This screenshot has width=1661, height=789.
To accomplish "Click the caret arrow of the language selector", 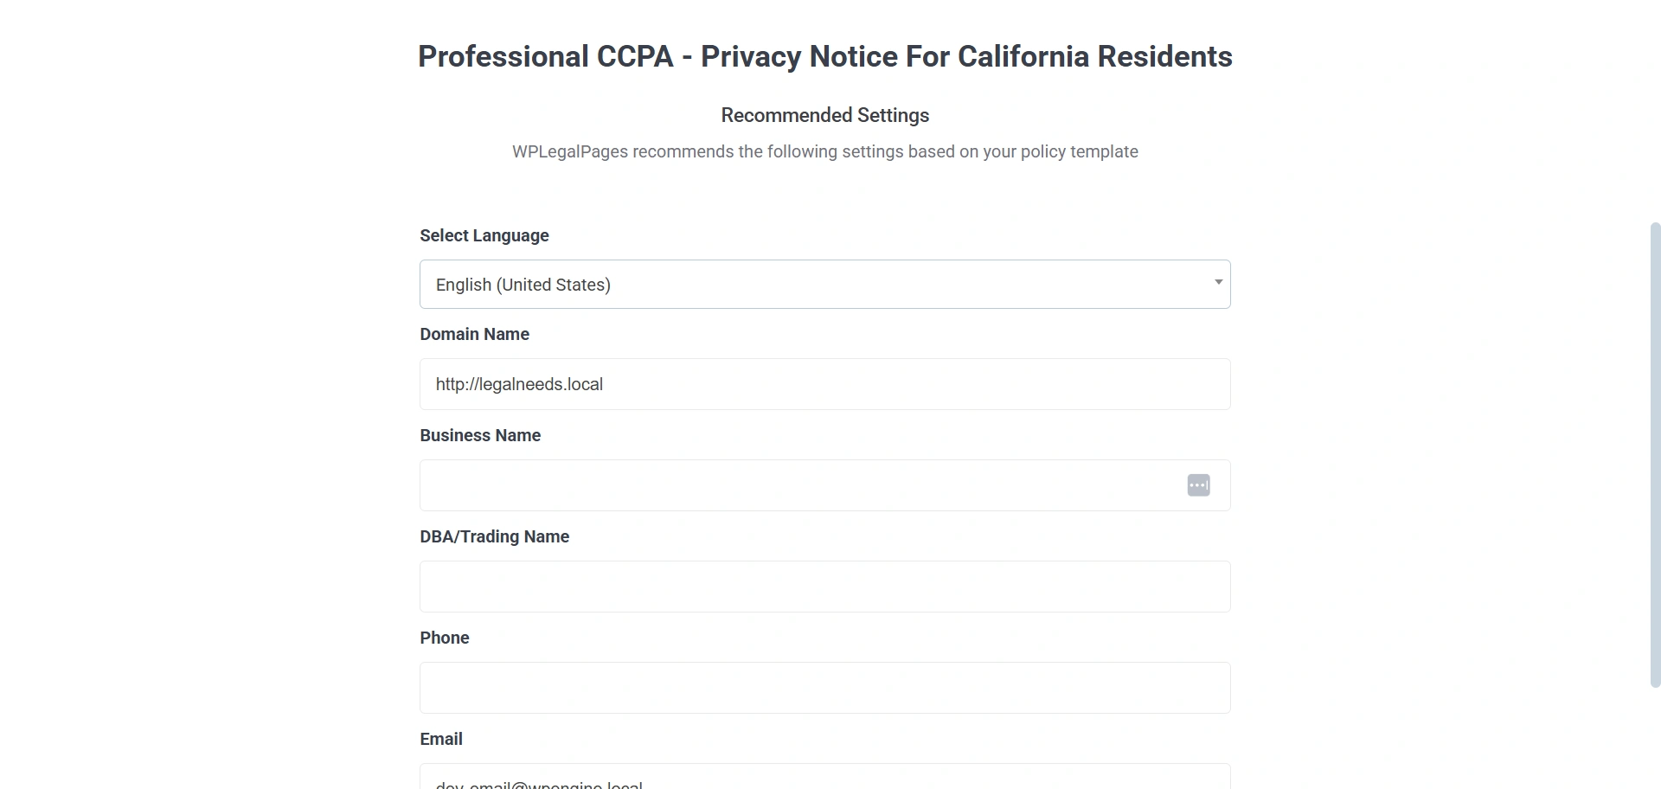I will 1218,282.
